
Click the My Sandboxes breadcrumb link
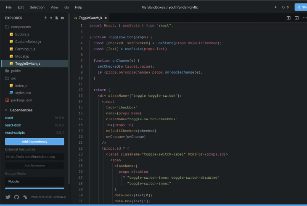pyautogui.click(x=153, y=7)
